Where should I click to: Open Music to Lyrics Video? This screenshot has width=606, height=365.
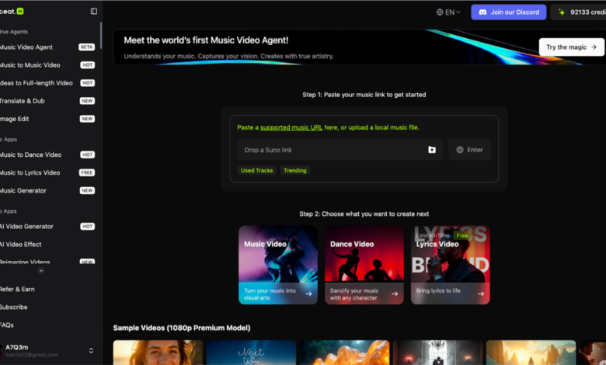coord(47,172)
